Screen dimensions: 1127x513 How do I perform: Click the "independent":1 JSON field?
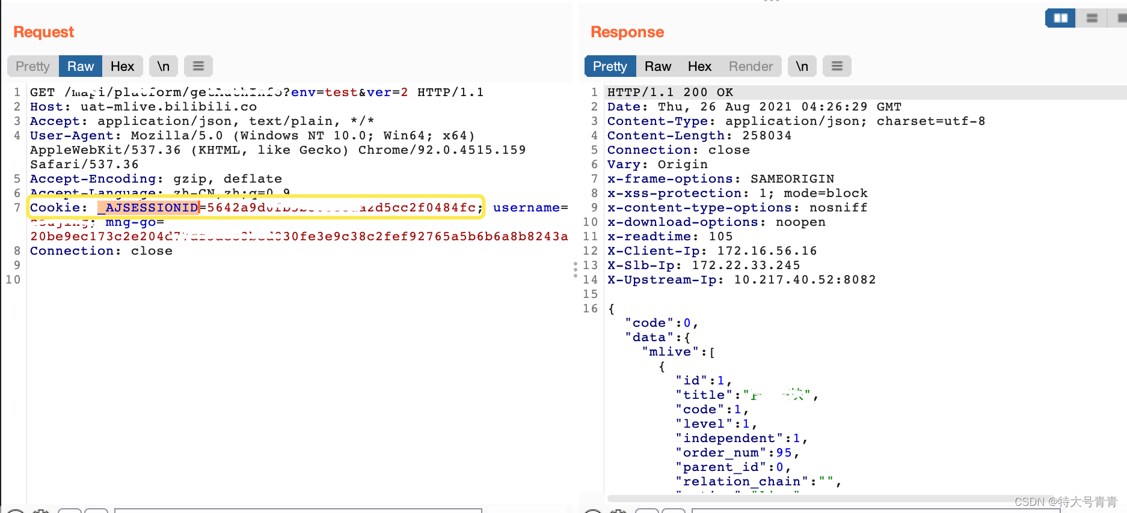[742, 439]
